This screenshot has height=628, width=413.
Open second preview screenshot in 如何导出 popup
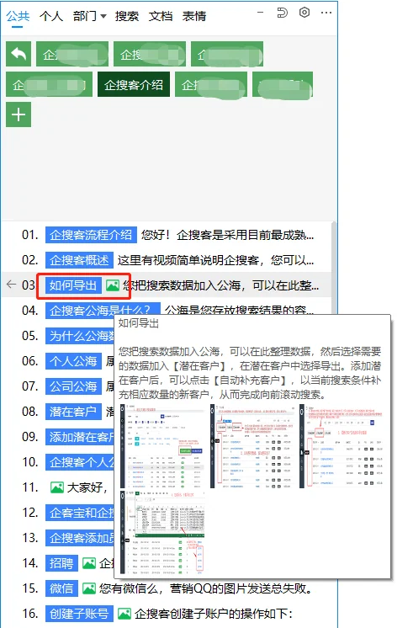coord(252,446)
